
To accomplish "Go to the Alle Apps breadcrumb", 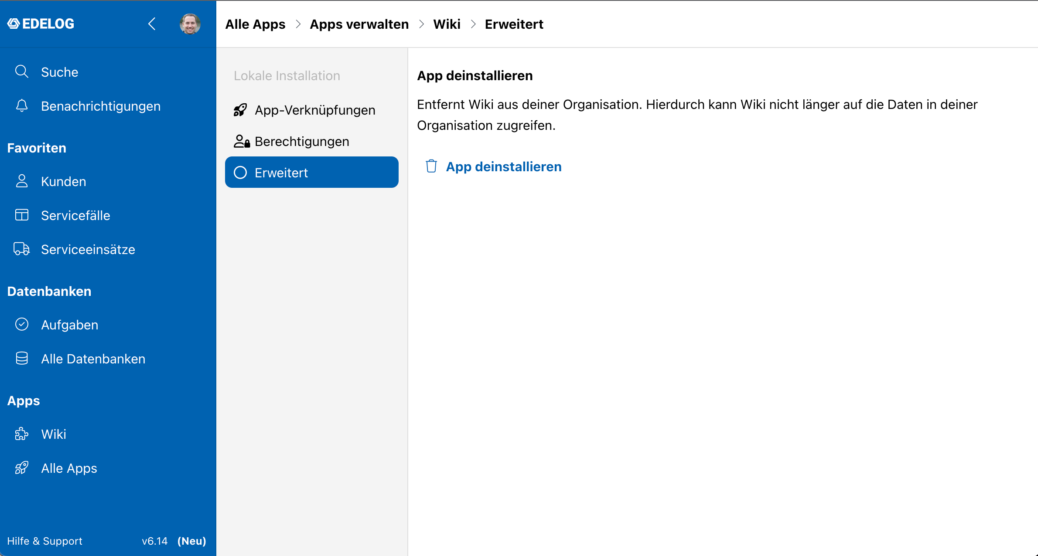I will (x=255, y=24).
